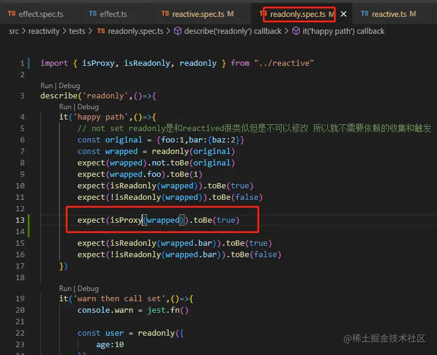Click the "../reactive" import path string
Image resolution: width=437 pixels, height=355 pixels.
pyautogui.click(x=284, y=63)
